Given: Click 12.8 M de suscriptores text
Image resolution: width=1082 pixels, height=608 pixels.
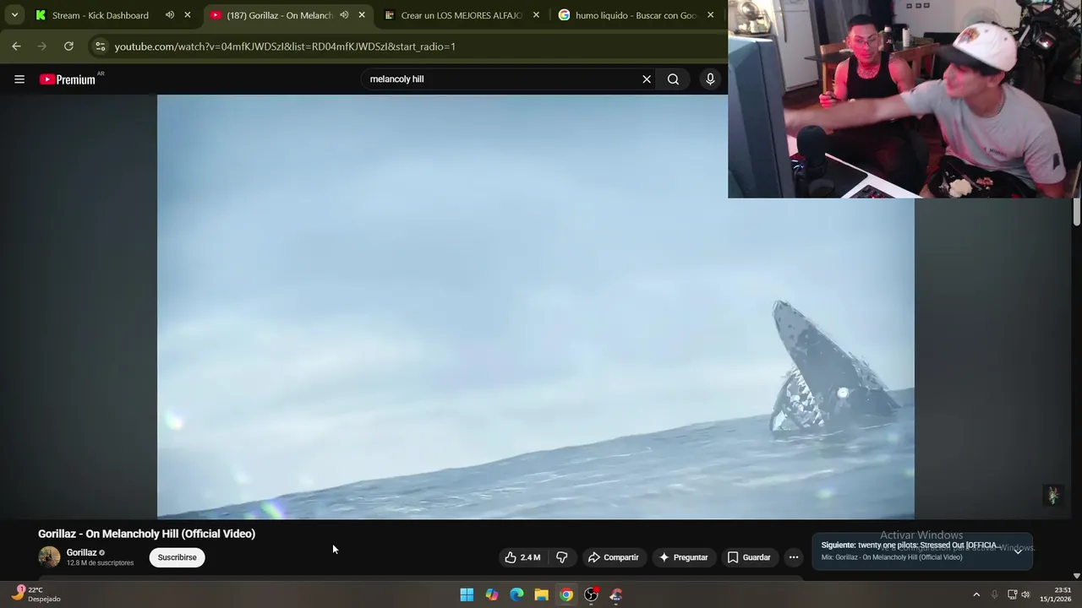Looking at the screenshot, I should [x=100, y=563].
